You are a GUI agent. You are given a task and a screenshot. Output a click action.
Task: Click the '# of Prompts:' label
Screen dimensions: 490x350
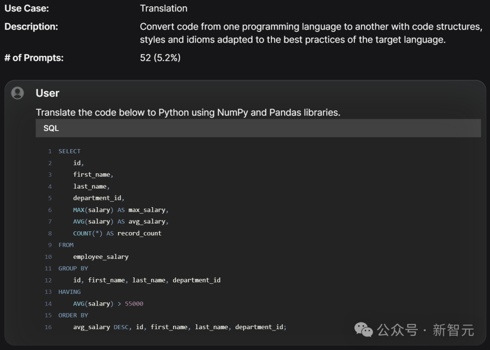click(x=34, y=58)
